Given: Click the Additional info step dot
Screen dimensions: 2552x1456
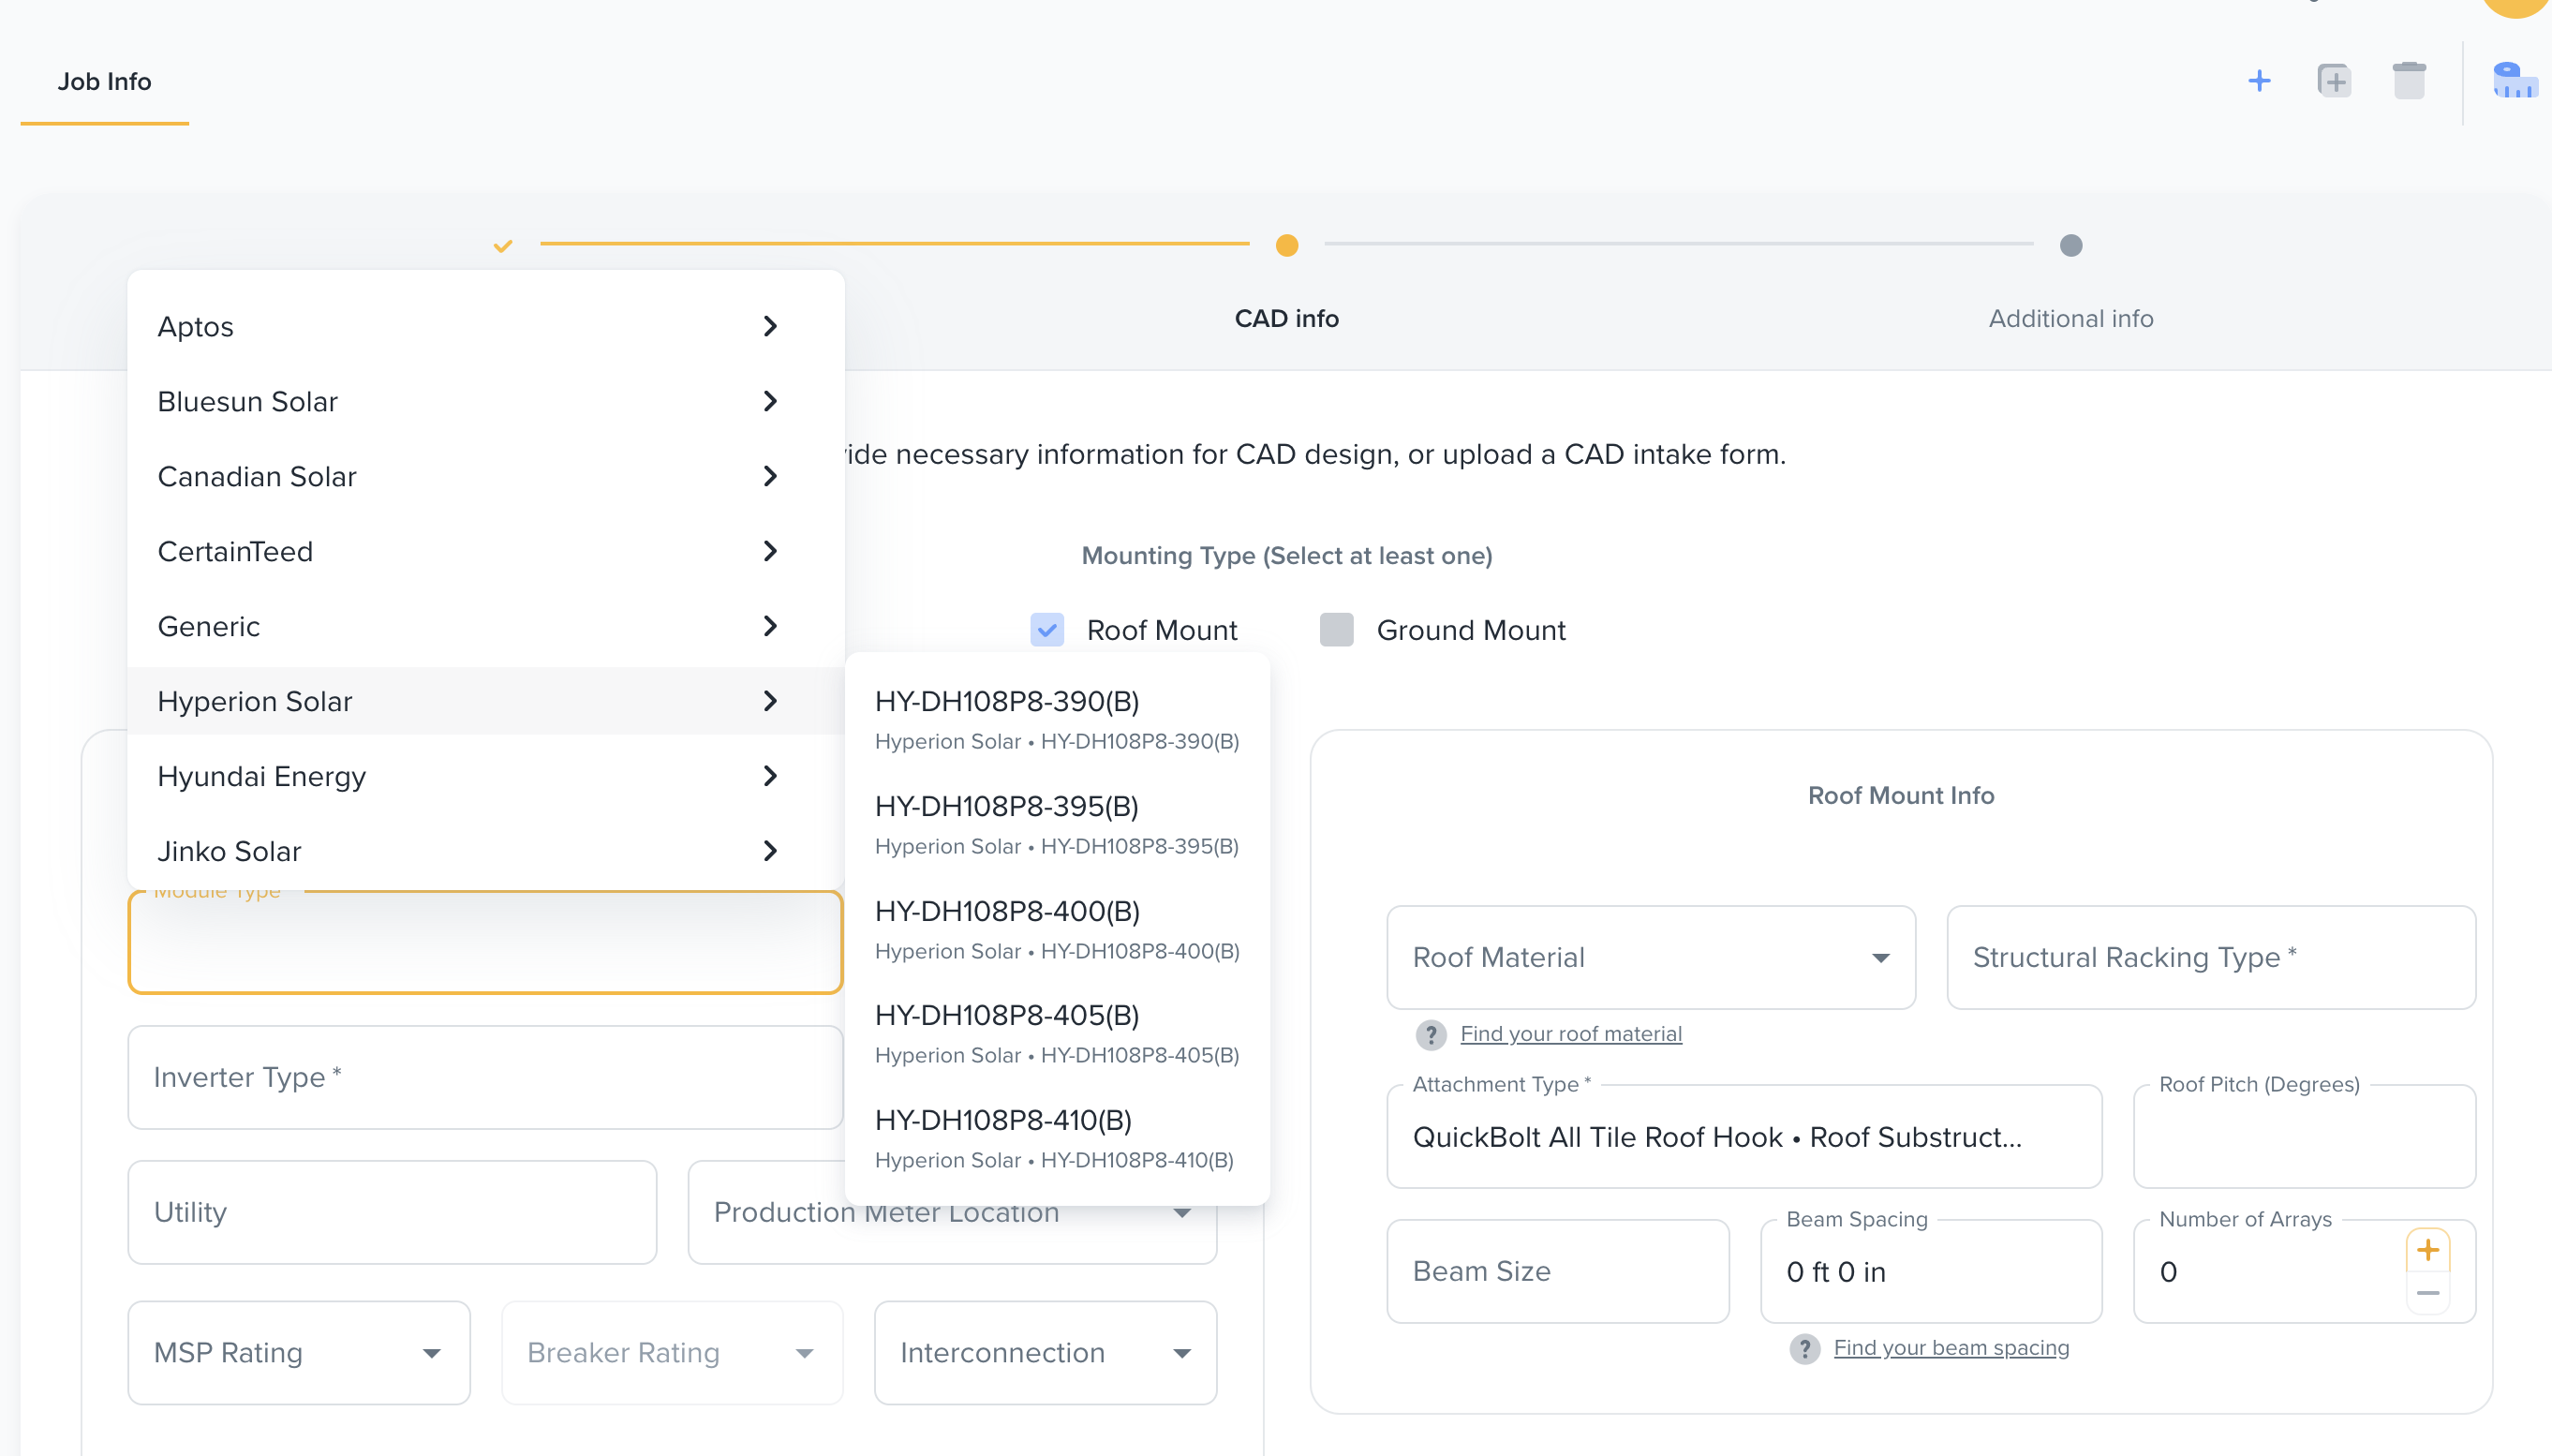Looking at the screenshot, I should point(2071,245).
